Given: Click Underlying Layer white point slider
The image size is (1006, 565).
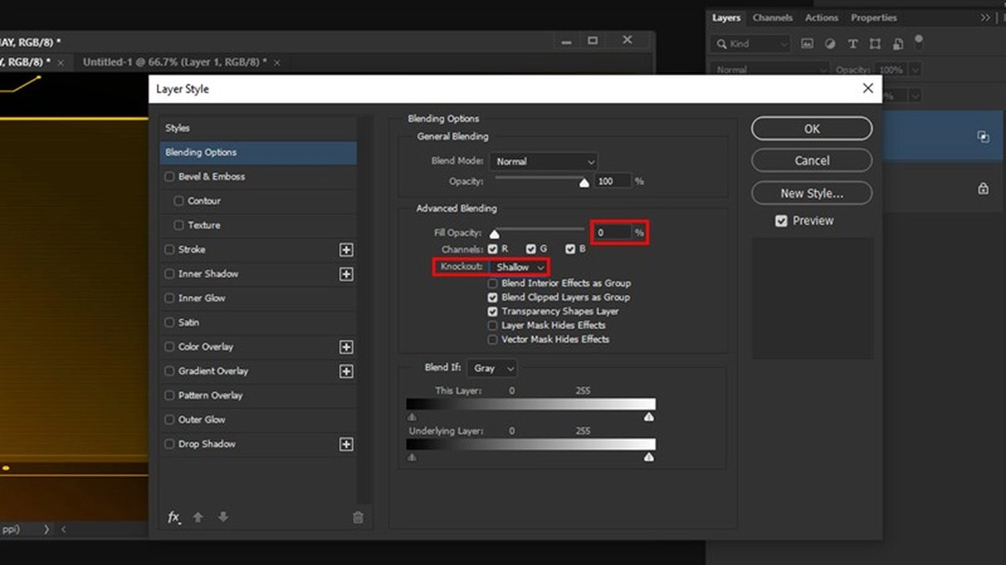Looking at the screenshot, I should click(x=649, y=457).
